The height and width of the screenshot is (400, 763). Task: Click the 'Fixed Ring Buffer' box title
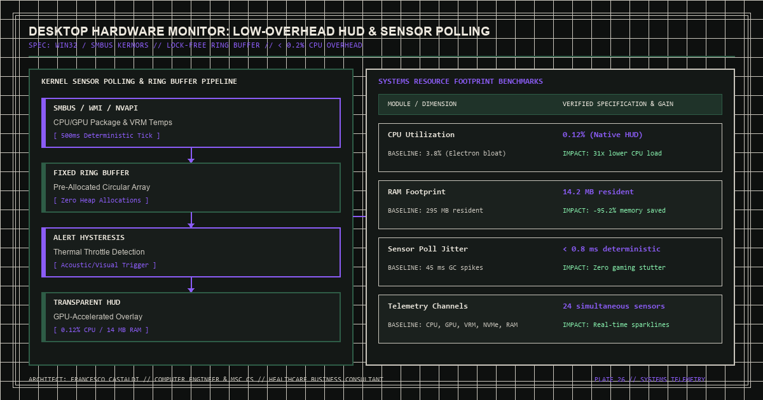tap(91, 173)
